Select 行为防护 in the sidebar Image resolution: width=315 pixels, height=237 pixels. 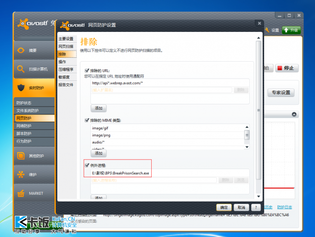click(x=34, y=141)
